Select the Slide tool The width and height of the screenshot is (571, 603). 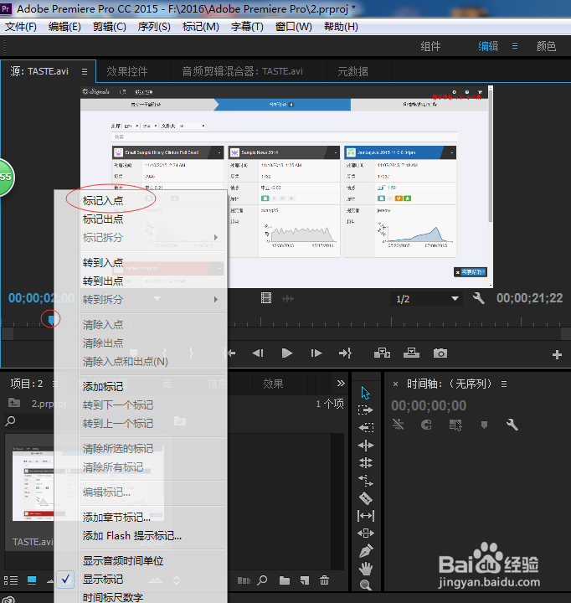pyautogui.click(x=366, y=533)
